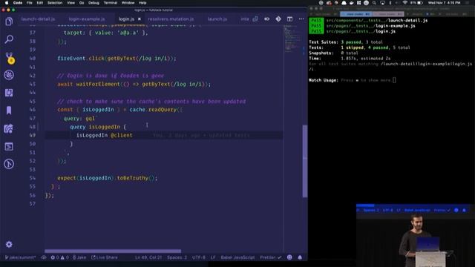
Task: Open the Help menu
Action: 142,3
